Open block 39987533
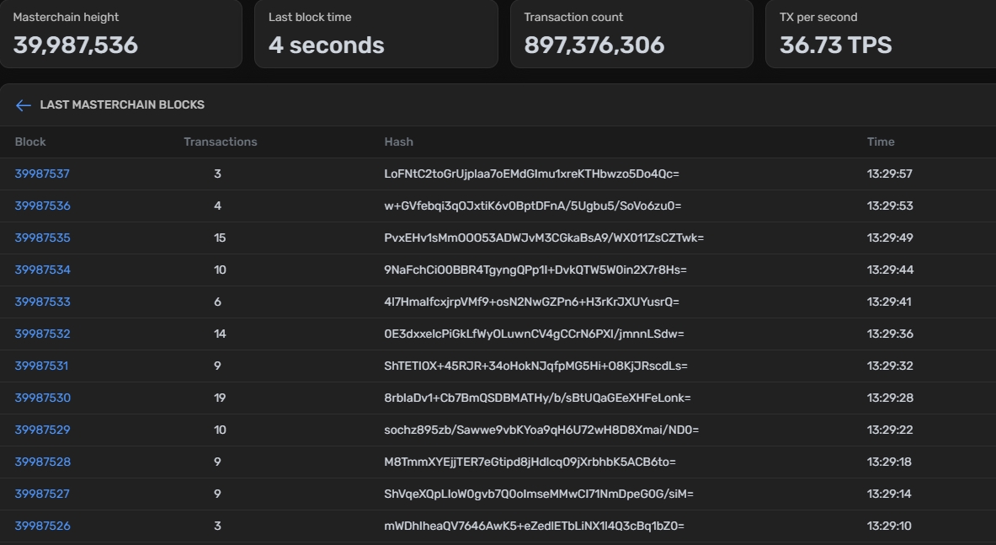This screenshot has height=545, width=996. click(x=42, y=302)
